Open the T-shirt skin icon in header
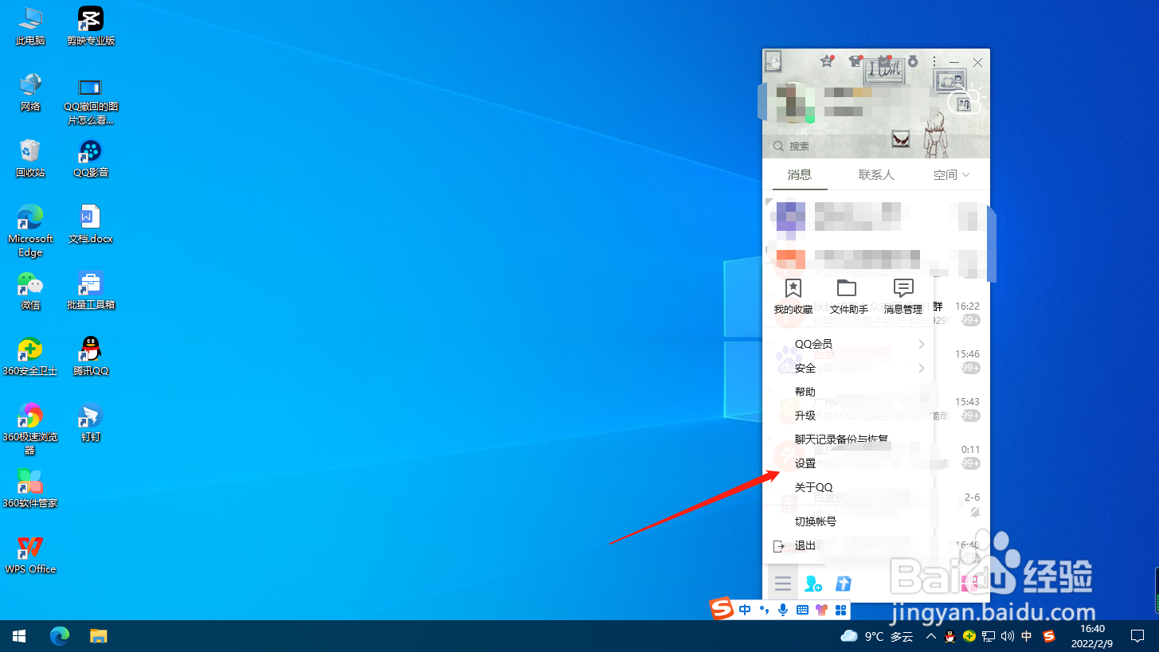 (856, 61)
